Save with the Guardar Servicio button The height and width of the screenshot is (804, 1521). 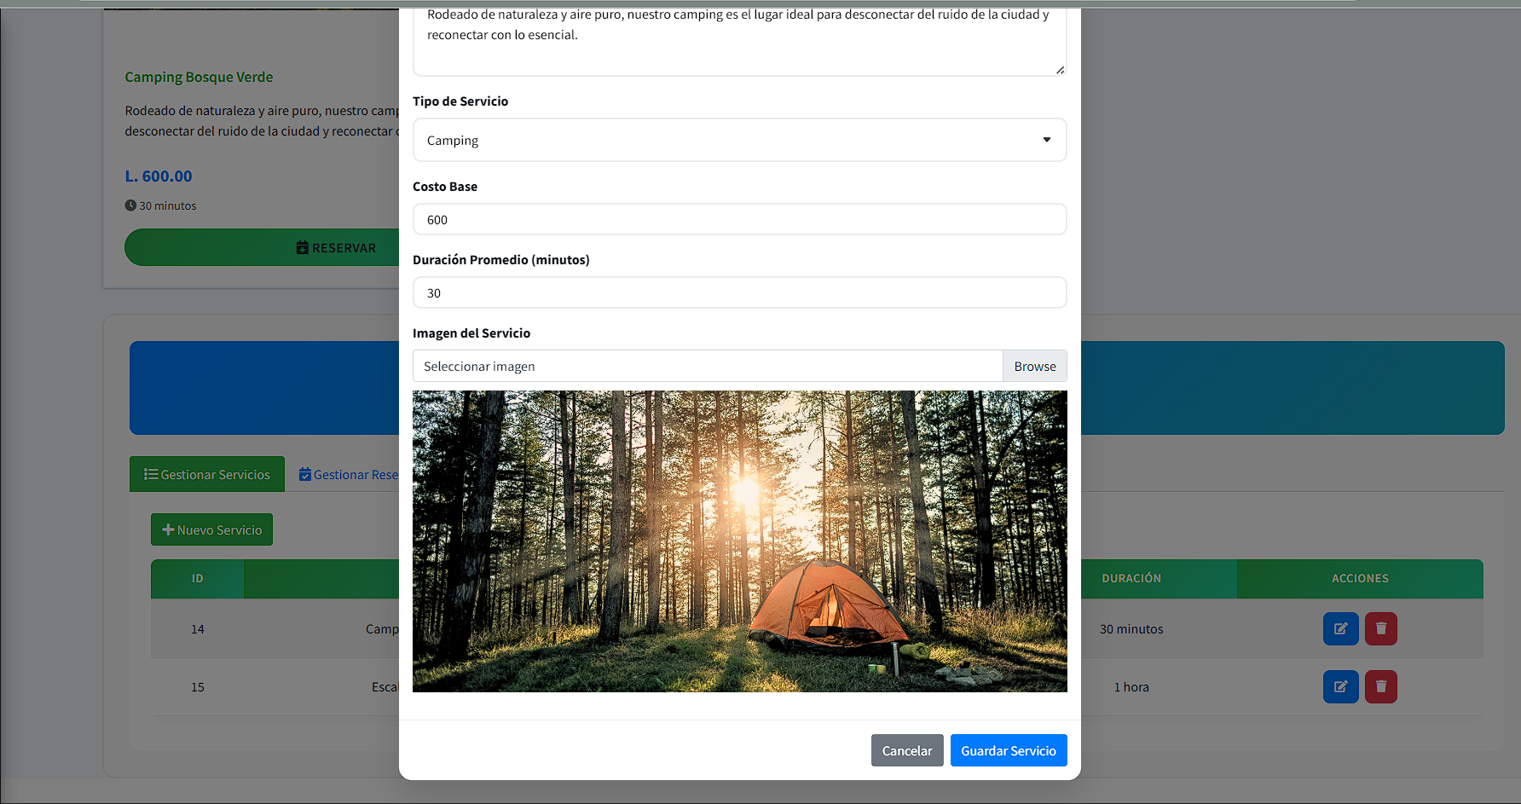tap(1008, 751)
